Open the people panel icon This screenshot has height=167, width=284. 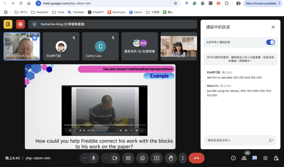pos(244,158)
